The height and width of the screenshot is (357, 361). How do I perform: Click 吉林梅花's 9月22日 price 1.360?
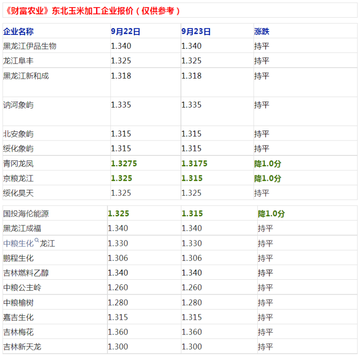[118, 332]
